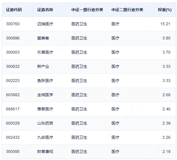The image size is (177, 160).
Task: Click 医药卫生 in the 乐普医疗 row
Action: point(79,52)
